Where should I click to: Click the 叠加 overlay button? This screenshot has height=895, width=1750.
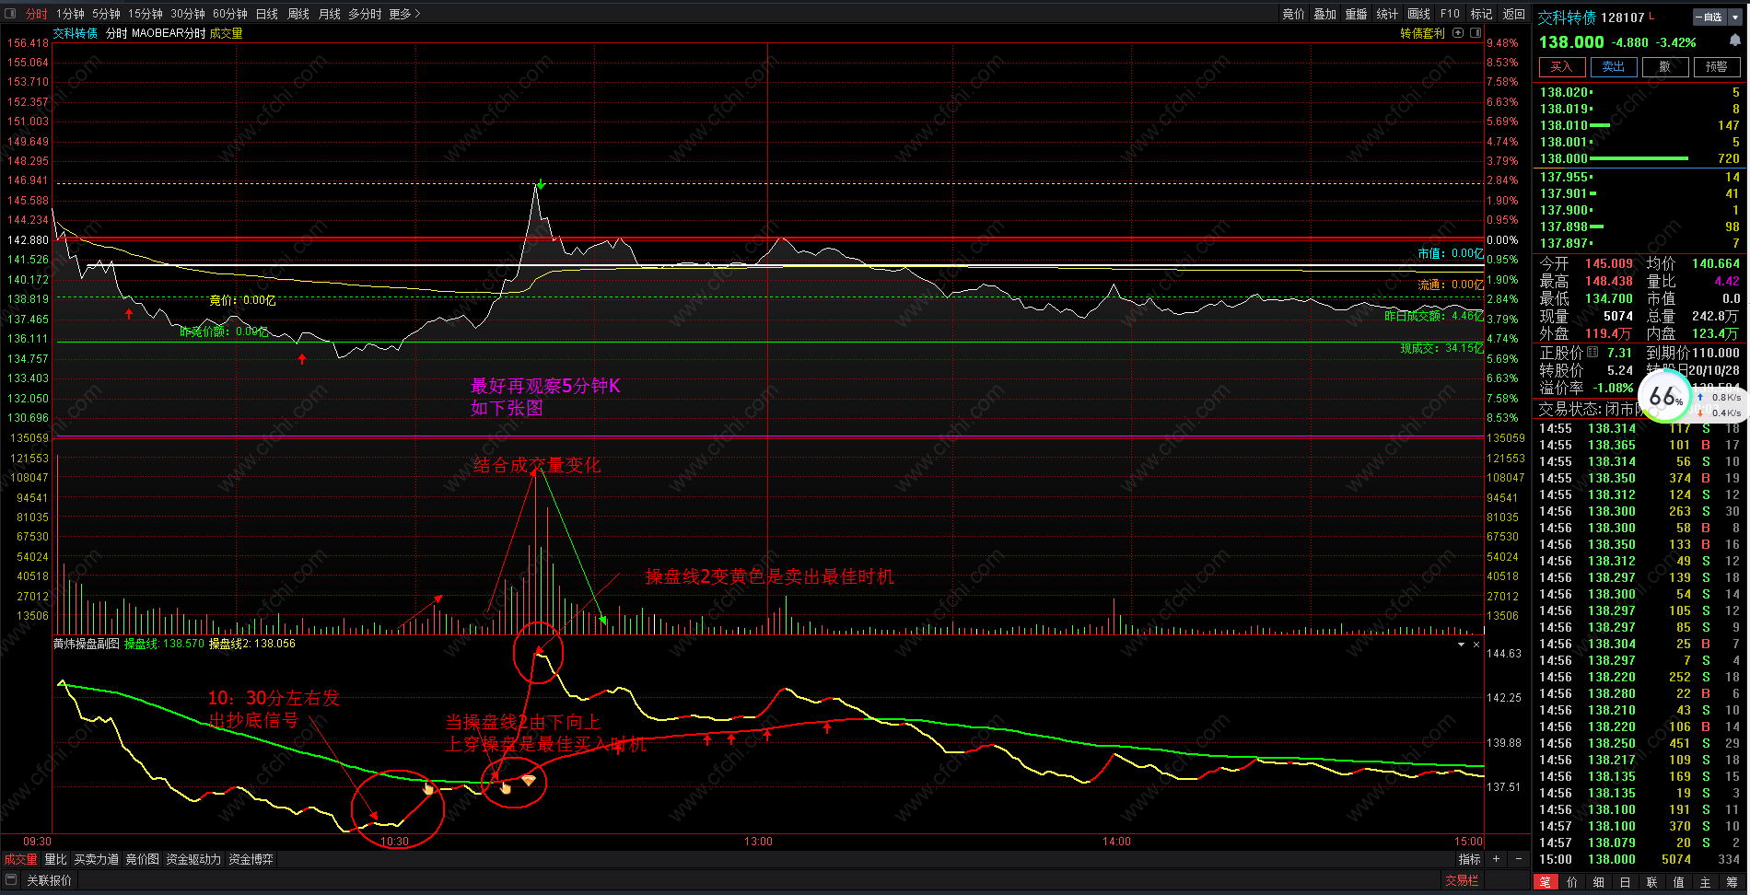(x=1324, y=14)
